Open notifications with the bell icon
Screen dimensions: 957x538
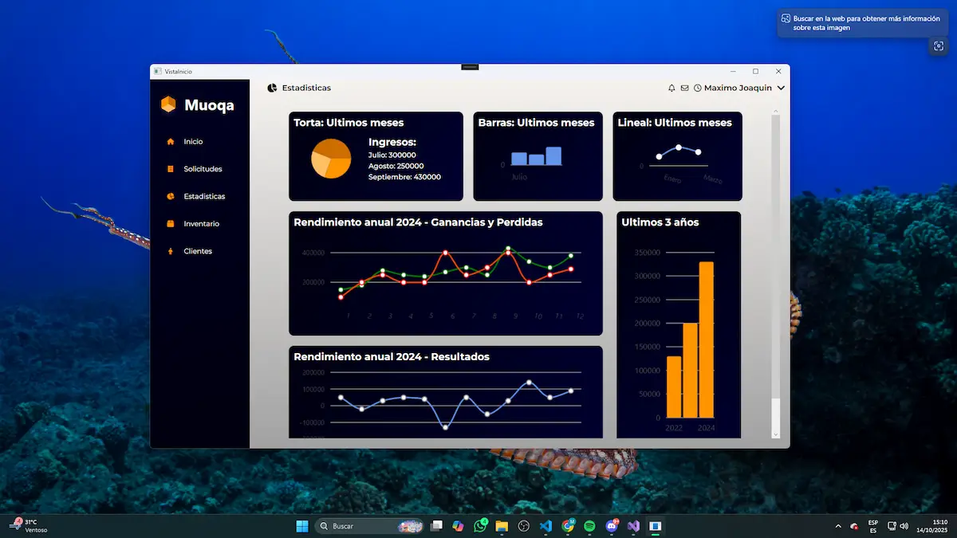pos(671,88)
